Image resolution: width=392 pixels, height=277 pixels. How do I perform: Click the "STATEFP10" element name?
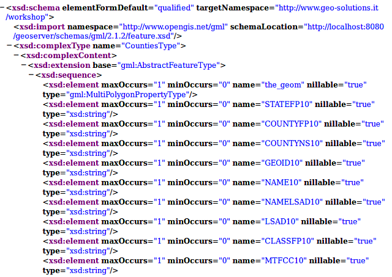point(287,105)
